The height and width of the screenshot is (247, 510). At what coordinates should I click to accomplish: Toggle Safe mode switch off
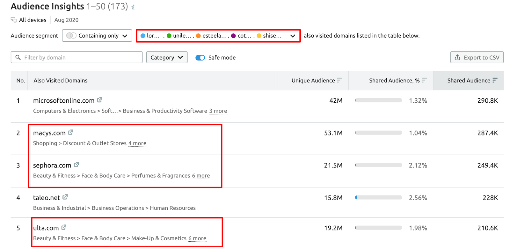[x=200, y=58]
